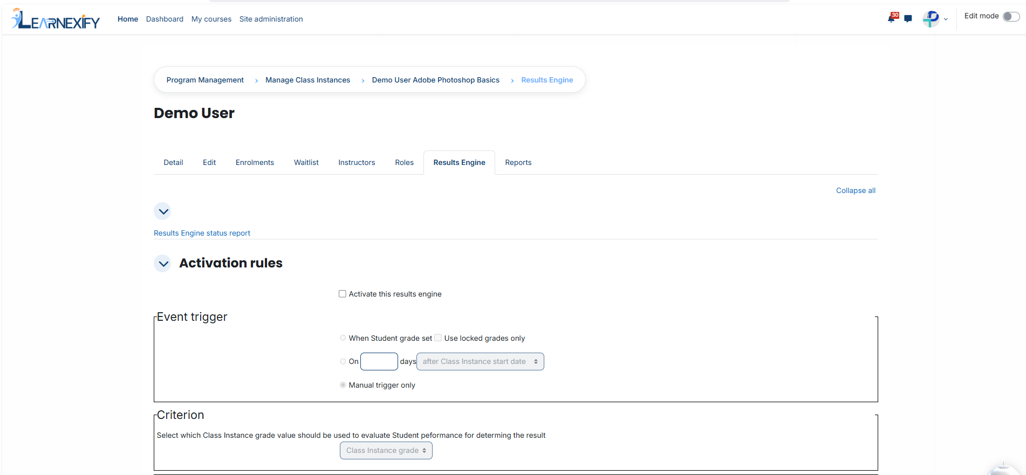
Task: Expand the user menu chevron
Action: pyautogui.click(x=946, y=19)
